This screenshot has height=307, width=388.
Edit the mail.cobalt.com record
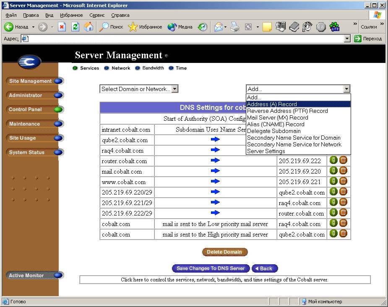(x=333, y=171)
